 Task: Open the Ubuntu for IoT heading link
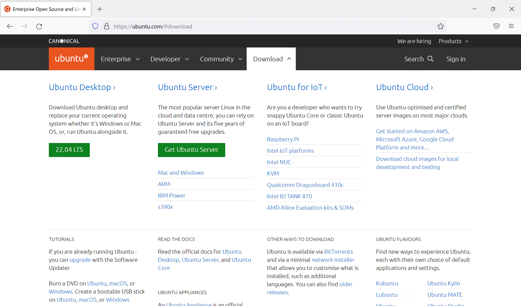297,87
